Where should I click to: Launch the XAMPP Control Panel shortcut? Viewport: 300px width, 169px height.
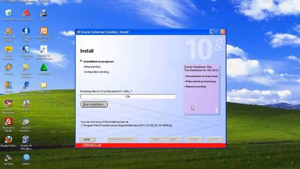pyautogui.click(x=44, y=34)
